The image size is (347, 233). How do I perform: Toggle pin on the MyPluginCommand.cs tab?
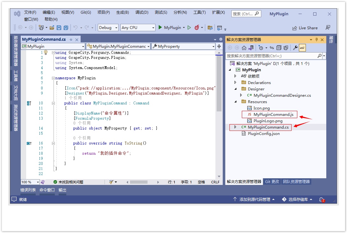[71, 39]
